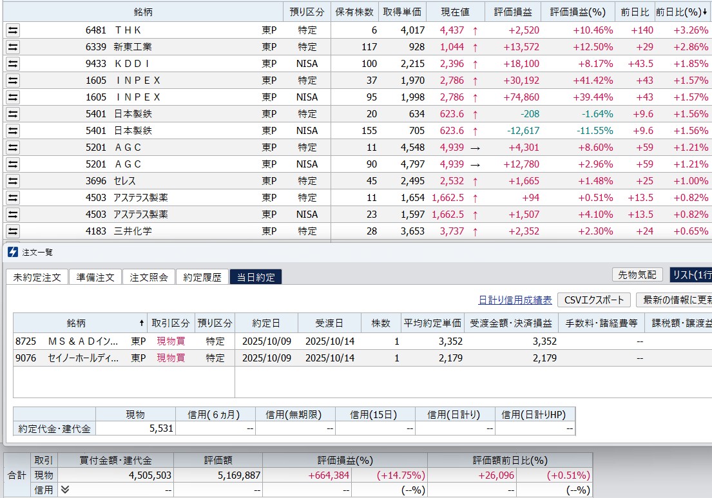Image resolution: width=712 pixels, height=498 pixels.
Task: Click swap icon for 日本製鉄 特定 row
Action: (13, 115)
